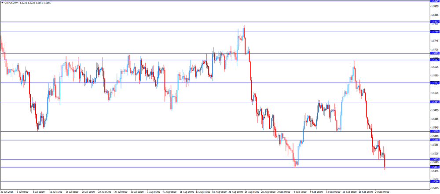Viewport: 440px width, 194px height.
Task: Click the 30 Jun 2015 time axis label
Action: tap(7, 192)
